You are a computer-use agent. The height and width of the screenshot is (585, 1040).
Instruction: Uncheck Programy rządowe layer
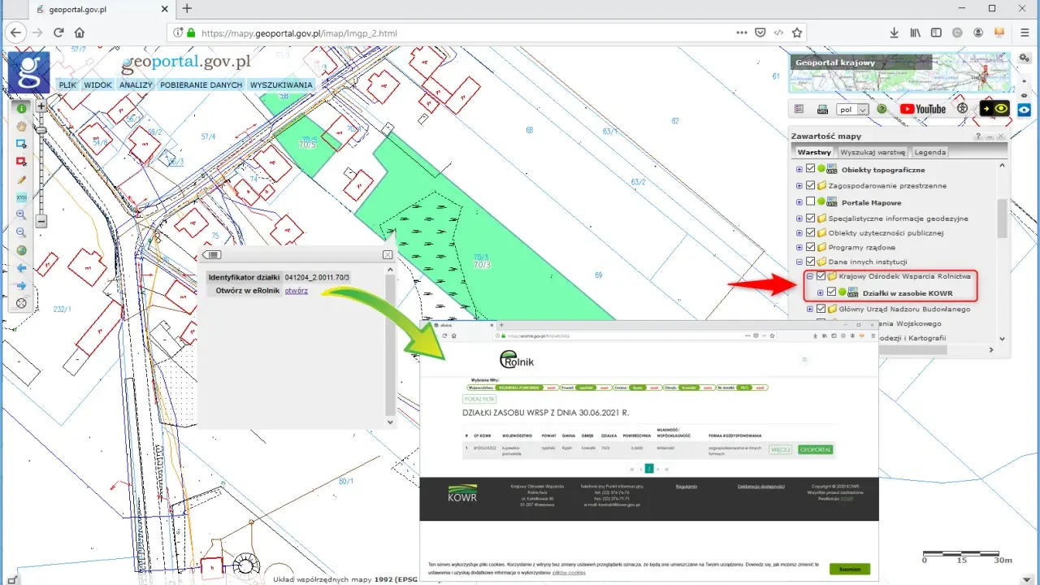click(x=810, y=247)
